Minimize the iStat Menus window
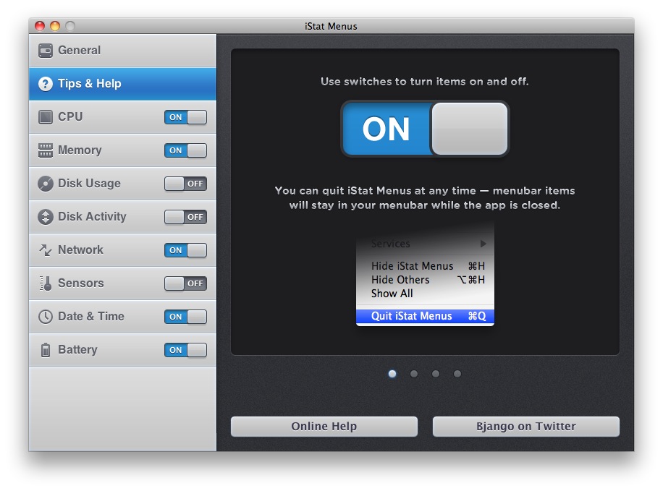The width and height of the screenshot is (663, 491). pyautogui.click(x=55, y=26)
